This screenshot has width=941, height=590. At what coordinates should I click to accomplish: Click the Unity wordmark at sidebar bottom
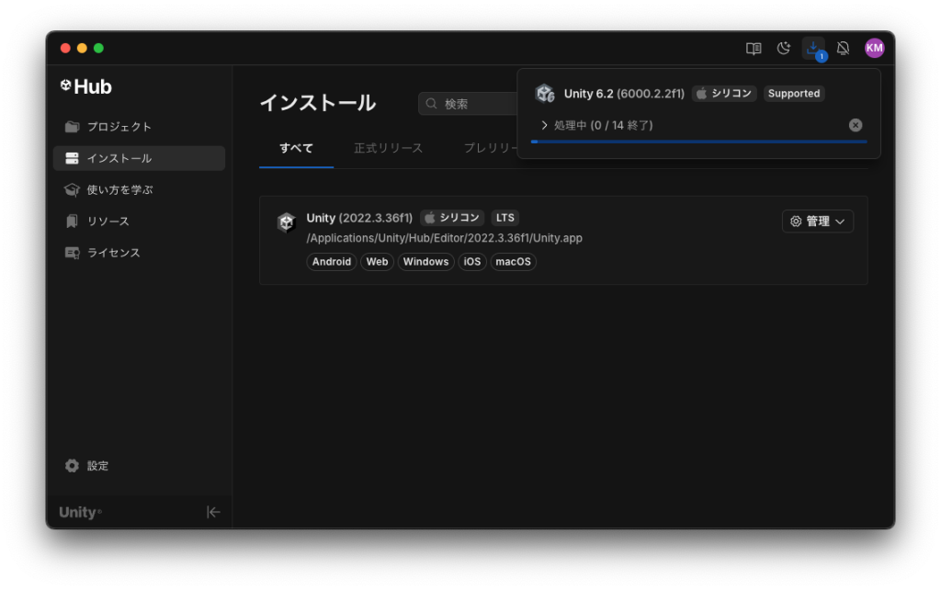pyautogui.click(x=80, y=512)
